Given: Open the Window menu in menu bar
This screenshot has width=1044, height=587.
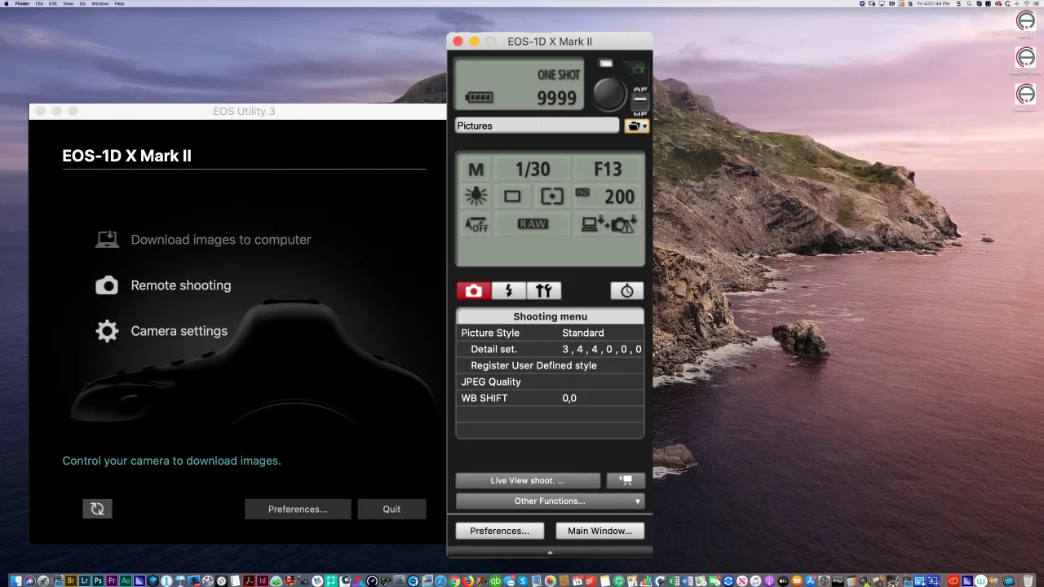Looking at the screenshot, I should 100,3.
